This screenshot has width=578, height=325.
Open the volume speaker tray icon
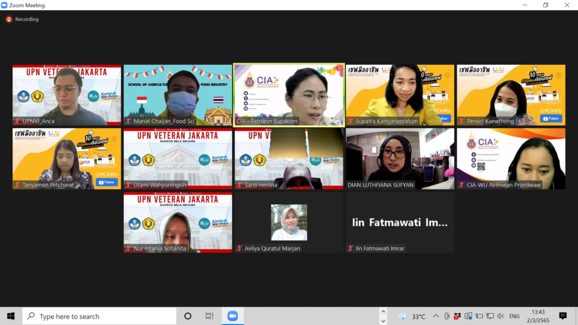tap(500, 316)
